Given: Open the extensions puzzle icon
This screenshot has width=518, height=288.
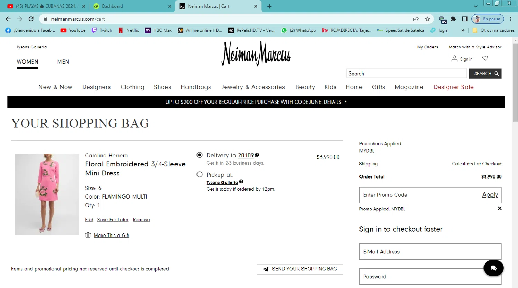Looking at the screenshot, I should (453, 19).
